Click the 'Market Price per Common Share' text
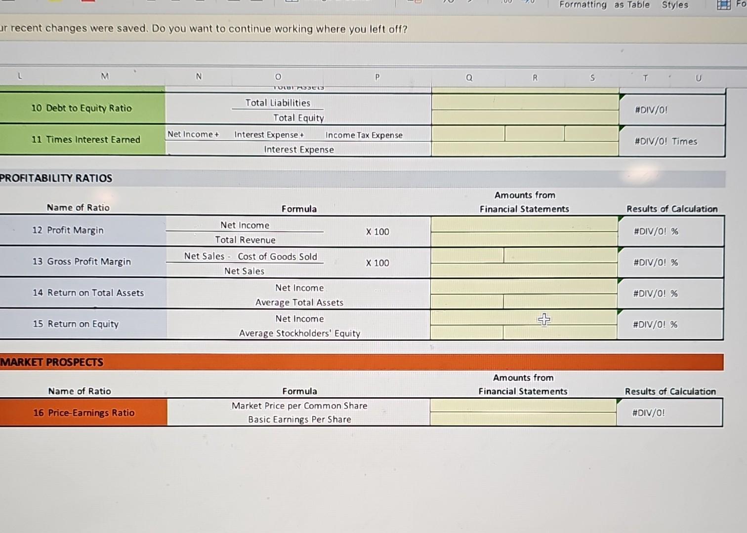Viewport: 747px width, 533px height. pyautogui.click(x=299, y=406)
